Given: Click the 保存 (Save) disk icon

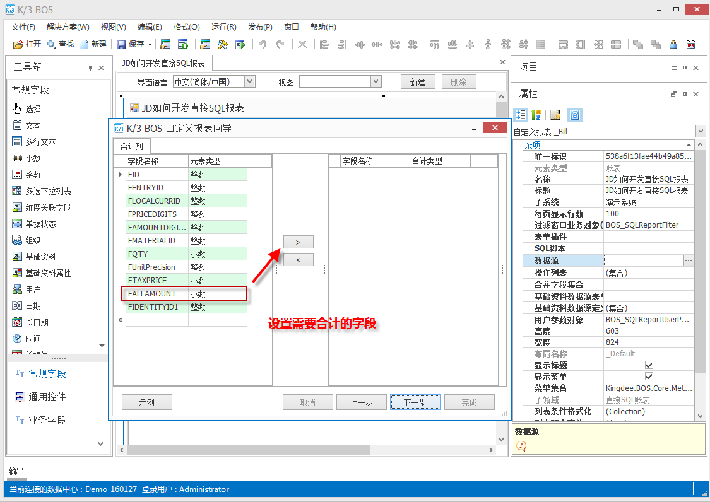Looking at the screenshot, I should pyautogui.click(x=121, y=44).
